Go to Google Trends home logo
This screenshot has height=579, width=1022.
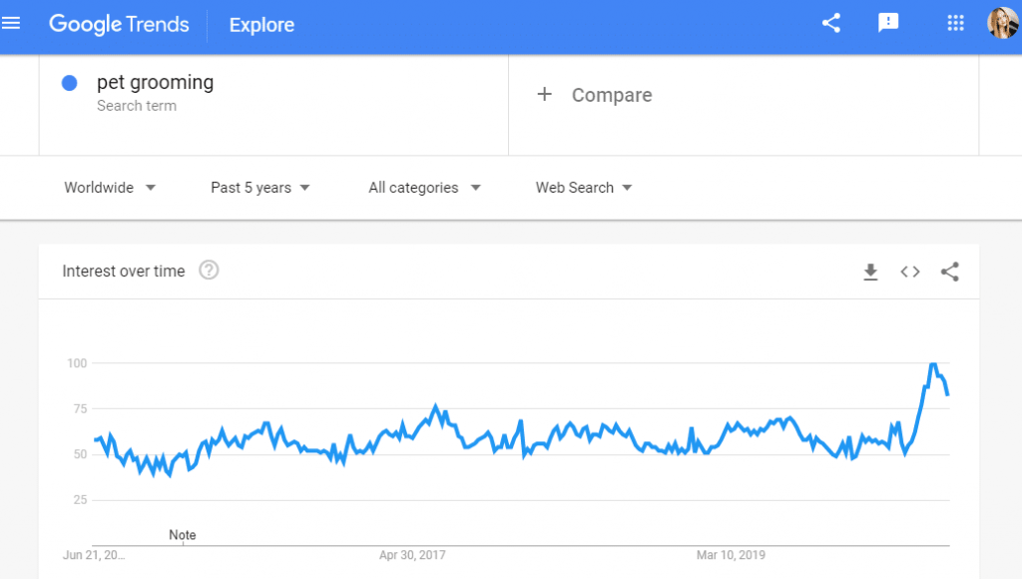point(120,25)
